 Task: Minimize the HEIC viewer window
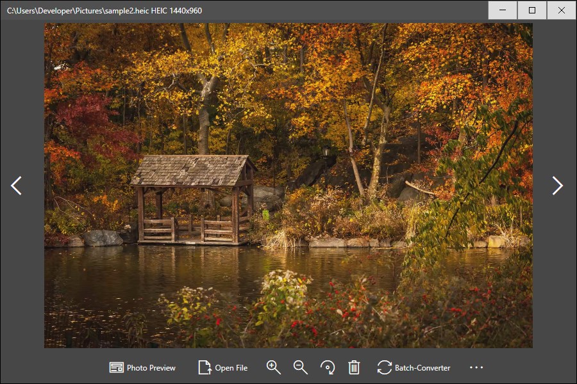coord(503,10)
